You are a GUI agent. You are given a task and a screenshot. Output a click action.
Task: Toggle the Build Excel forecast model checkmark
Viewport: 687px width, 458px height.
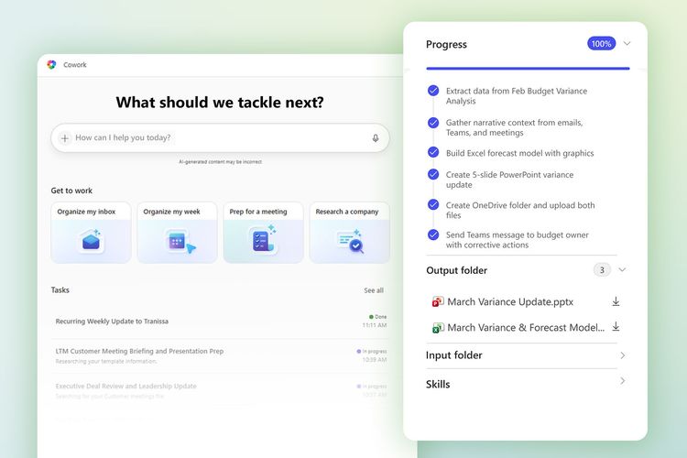433,153
